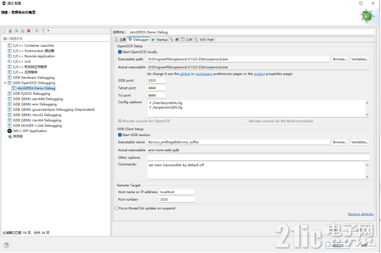
Task: Collapse the GDB OpenOCD Debugging tree node
Action: pyautogui.click(x=5, y=83)
